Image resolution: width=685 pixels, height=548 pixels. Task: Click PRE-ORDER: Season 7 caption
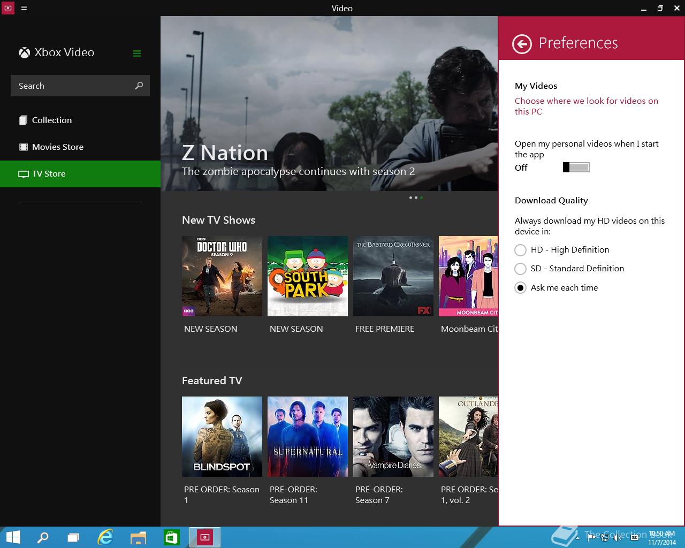pyautogui.click(x=379, y=495)
